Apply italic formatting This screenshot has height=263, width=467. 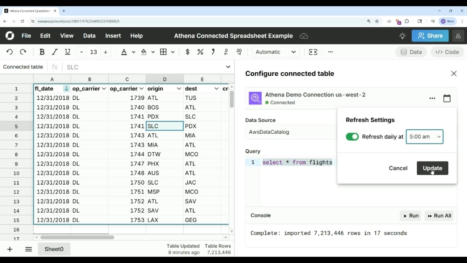pos(55,52)
